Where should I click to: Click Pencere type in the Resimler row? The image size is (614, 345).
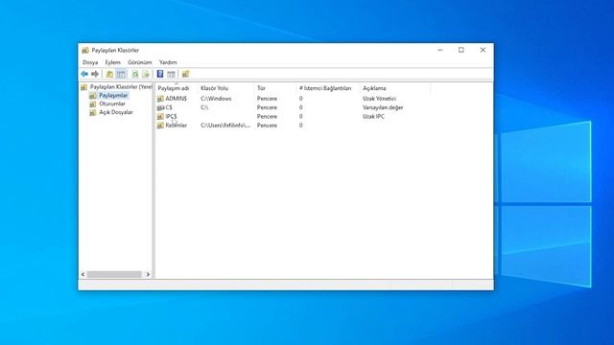tap(267, 126)
